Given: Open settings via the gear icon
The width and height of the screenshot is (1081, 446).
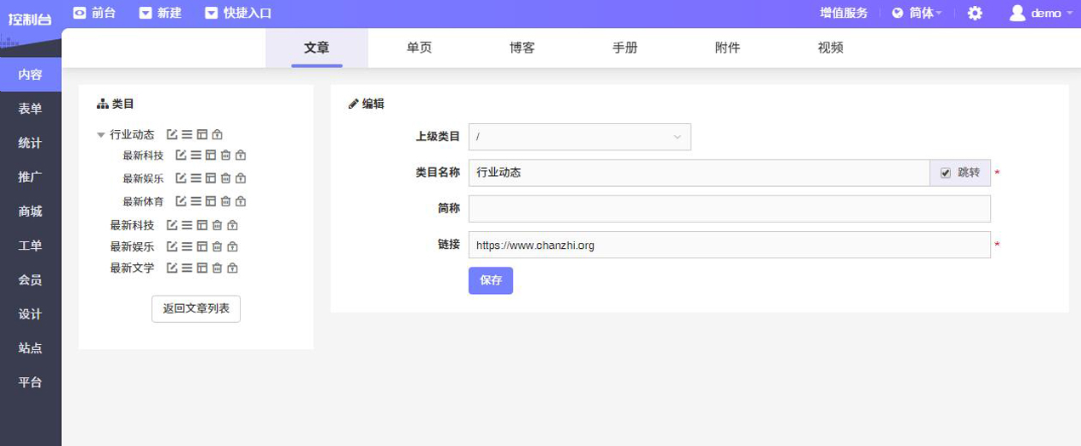Looking at the screenshot, I should [975, 13].
